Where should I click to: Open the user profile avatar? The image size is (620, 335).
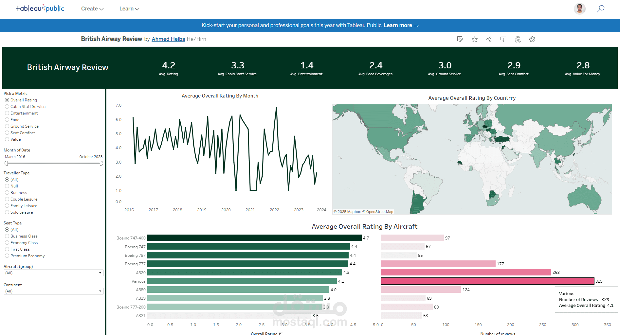(580, 9)
